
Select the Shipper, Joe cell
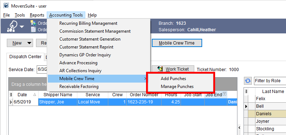click(58, 102)
